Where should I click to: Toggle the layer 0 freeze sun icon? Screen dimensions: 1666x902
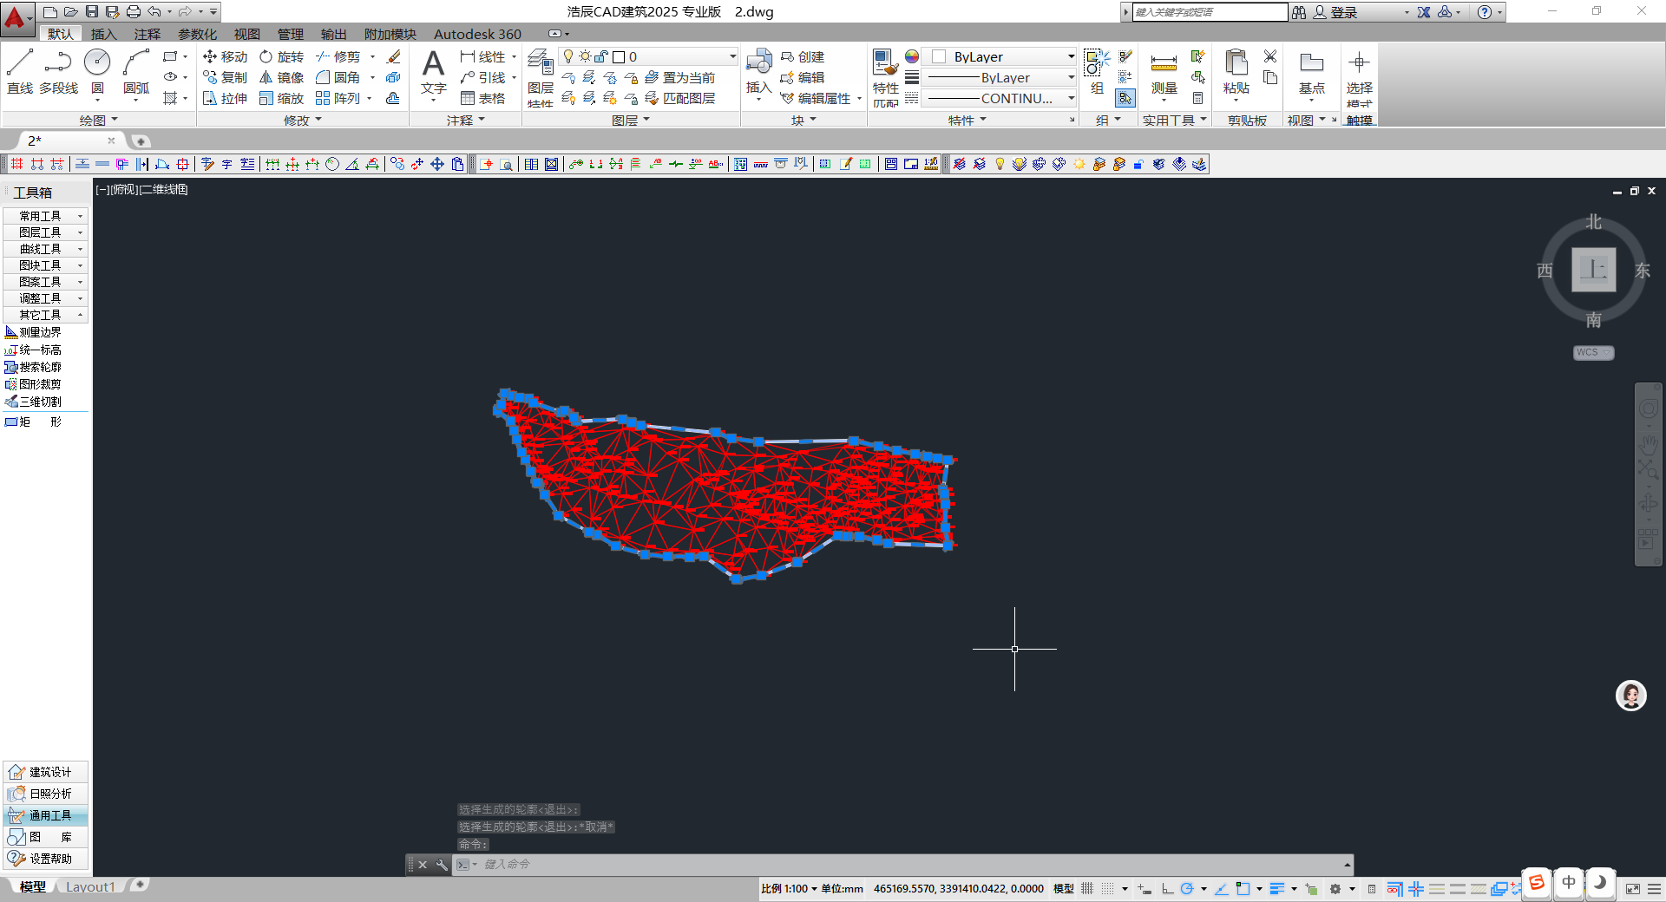(585, 56)
